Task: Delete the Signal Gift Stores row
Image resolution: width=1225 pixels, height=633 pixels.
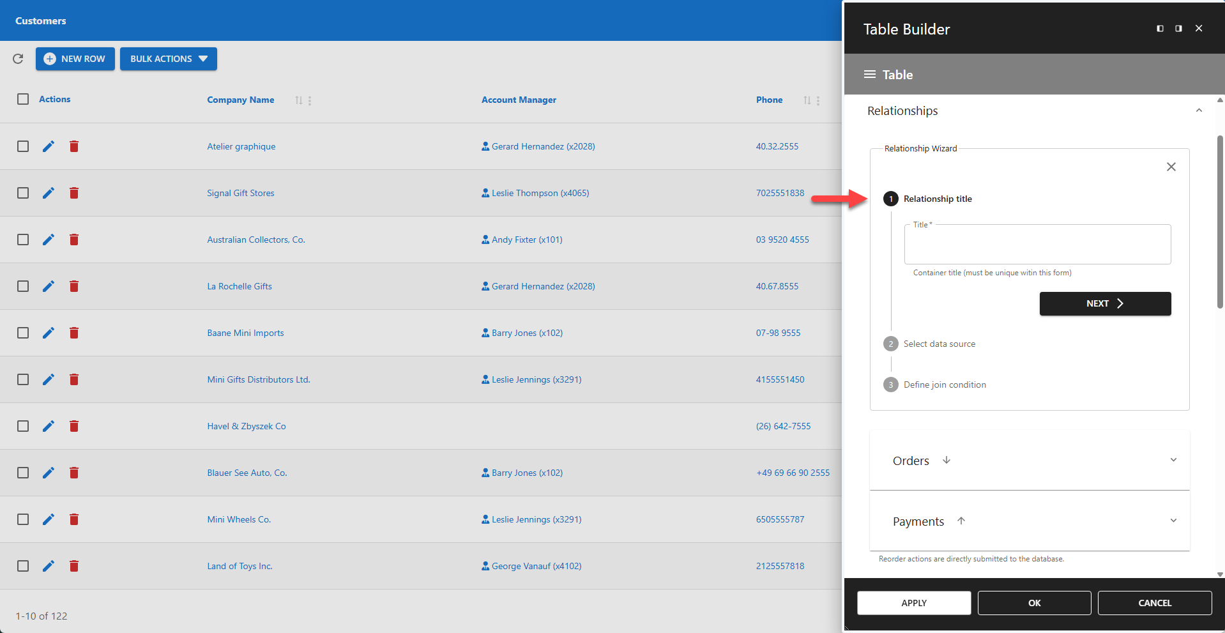Action: tap(74, 193)
